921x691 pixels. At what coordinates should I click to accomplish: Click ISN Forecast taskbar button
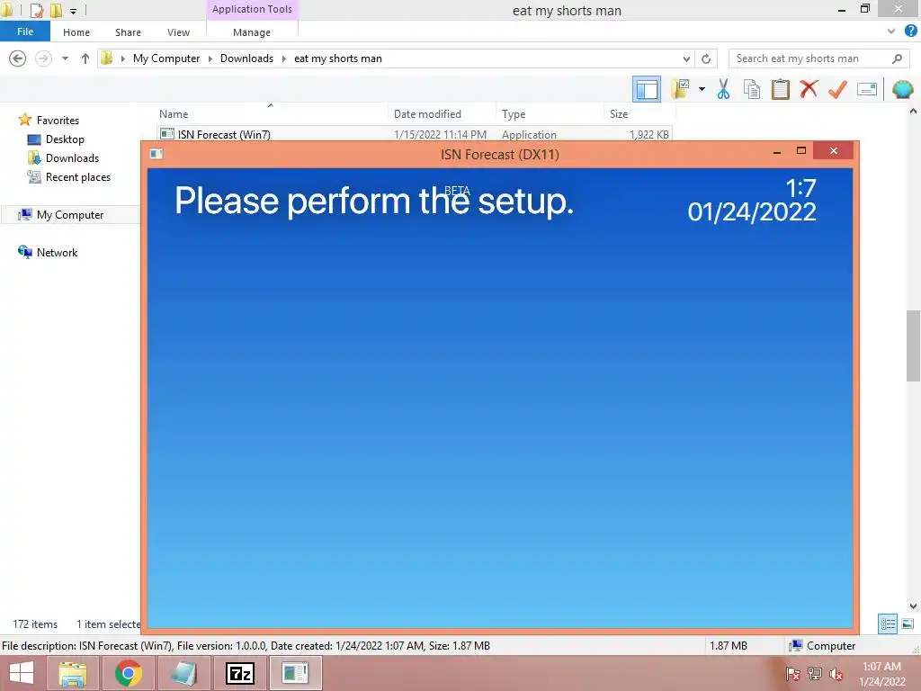(295, 673)
